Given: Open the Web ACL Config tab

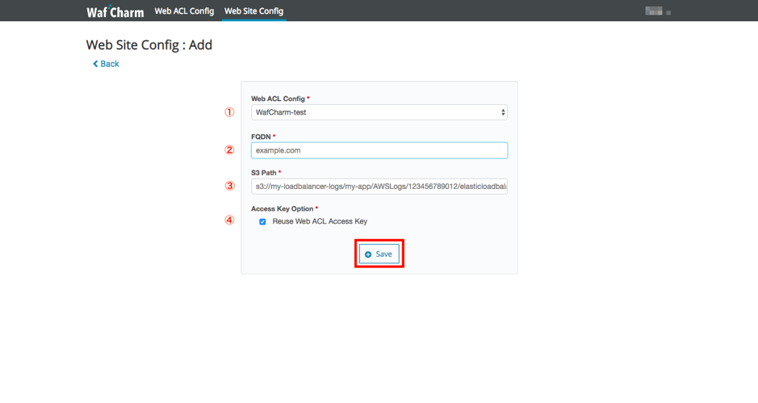Looking at the screenshot, I should coord(184,11).
